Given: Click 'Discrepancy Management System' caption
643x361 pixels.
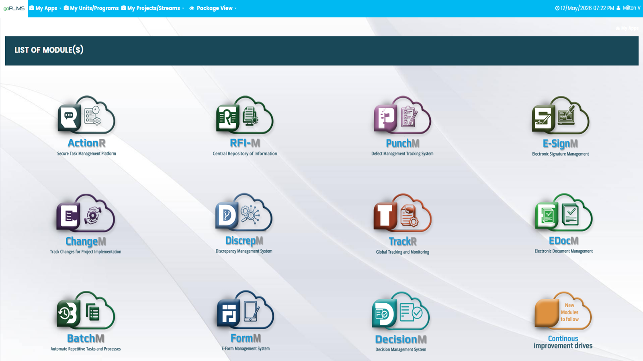Looking at the screenshot, I should 244,251.
